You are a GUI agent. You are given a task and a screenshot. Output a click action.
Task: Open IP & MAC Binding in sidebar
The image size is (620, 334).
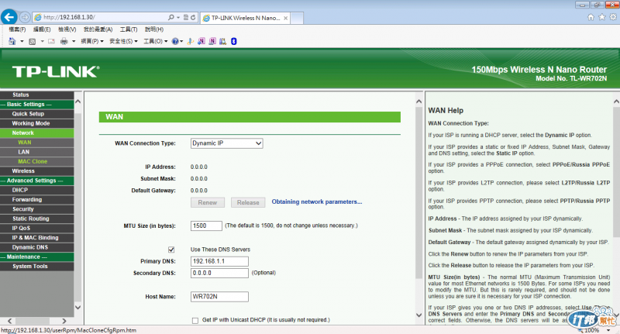pyautogui.click(x=36, y=238)
